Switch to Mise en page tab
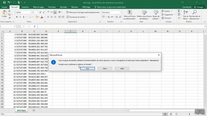The width and height of the screenshot is (207, 116). point(38,7)
